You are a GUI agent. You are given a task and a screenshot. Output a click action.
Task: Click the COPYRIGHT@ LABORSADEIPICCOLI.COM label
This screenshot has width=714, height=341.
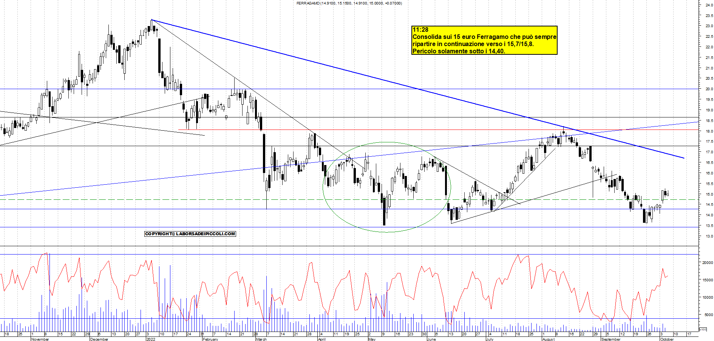click(x=190, y=234)
